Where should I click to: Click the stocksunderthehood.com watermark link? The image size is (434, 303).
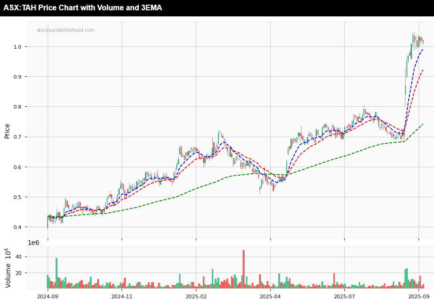[x=65, y=30]
